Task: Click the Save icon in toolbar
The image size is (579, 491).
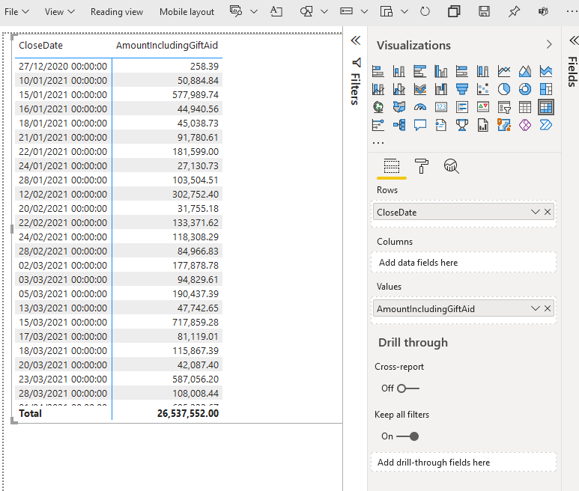Action: (484, 11)
